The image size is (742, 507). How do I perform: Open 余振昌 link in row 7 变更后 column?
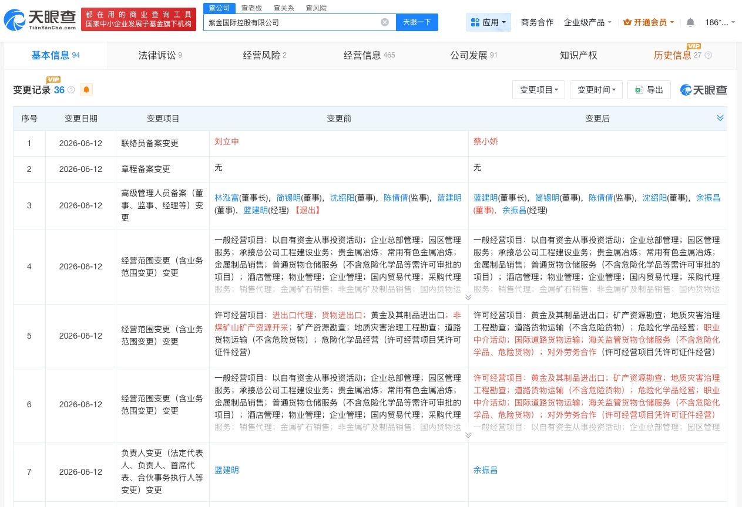click(x=485, y=470)
